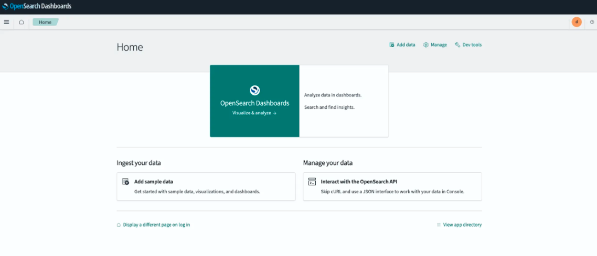Select the Home breadcrumb

[x=45, y=22]
